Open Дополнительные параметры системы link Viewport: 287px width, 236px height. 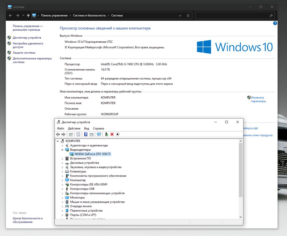pyautogui.click(x=32, y=60)
